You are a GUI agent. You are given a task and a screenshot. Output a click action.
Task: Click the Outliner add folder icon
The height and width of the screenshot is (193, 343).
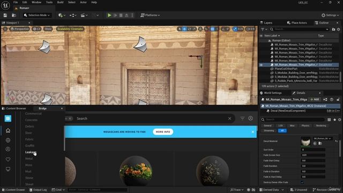tap(333, 29)
